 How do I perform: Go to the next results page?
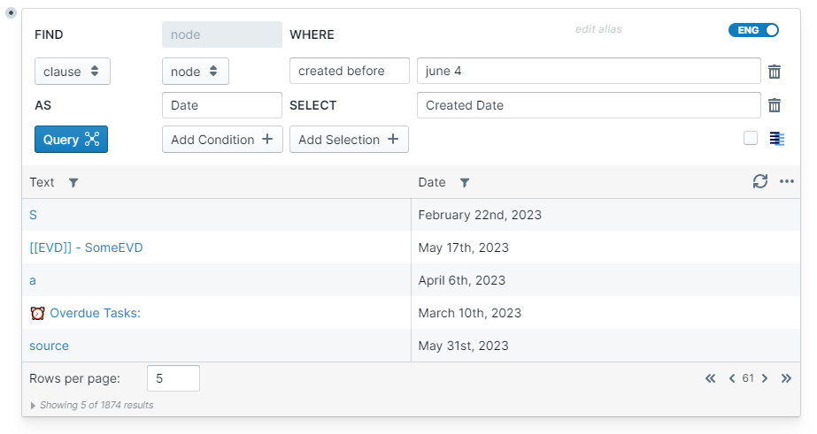765,378
